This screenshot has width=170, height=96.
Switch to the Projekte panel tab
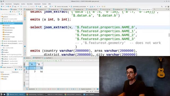[x=14, y=10]
